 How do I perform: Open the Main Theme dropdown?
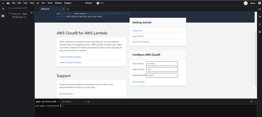[162, 64]
